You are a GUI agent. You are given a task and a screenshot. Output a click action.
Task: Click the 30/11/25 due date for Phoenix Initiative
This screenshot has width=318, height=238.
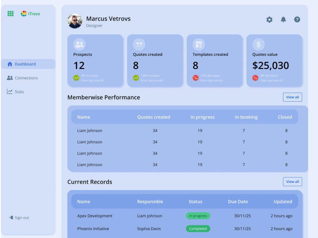coord(242,228)
